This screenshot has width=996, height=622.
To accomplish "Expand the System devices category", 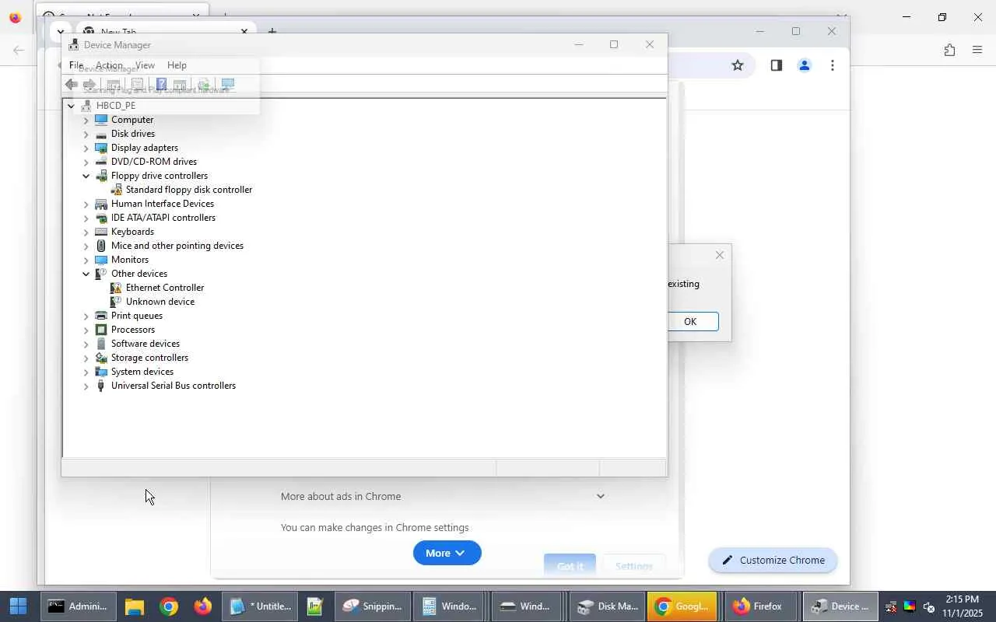I will pos(86,372).
